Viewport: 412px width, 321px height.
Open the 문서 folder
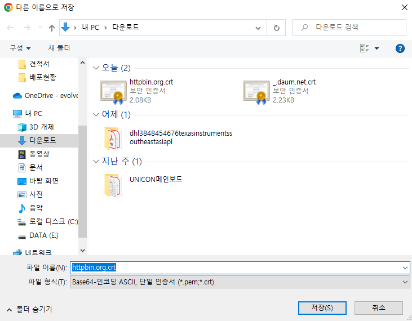click(30, 167)
